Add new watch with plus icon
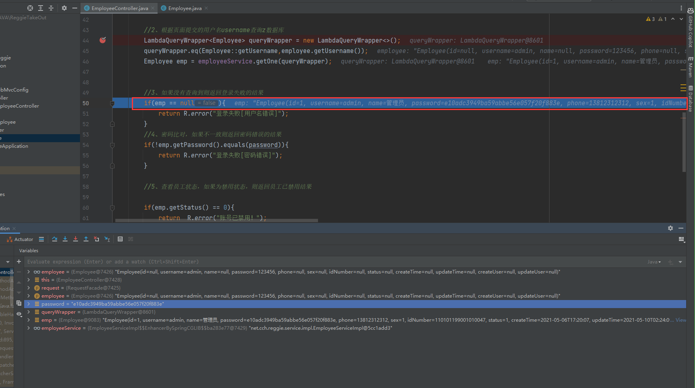 19,261
